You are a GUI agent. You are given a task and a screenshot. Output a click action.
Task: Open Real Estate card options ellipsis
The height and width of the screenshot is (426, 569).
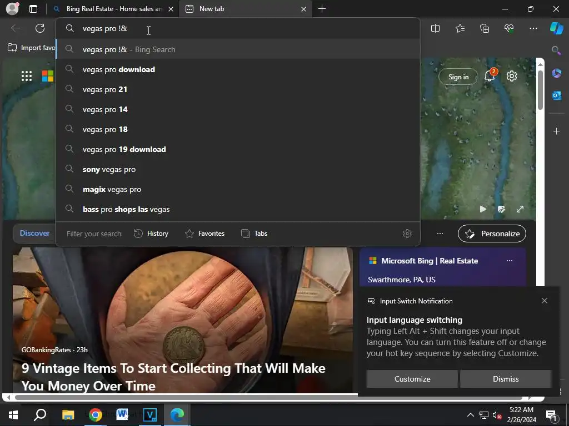tap(510, 261)
